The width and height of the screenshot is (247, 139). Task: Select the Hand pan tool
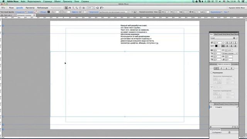click(80, 8)
